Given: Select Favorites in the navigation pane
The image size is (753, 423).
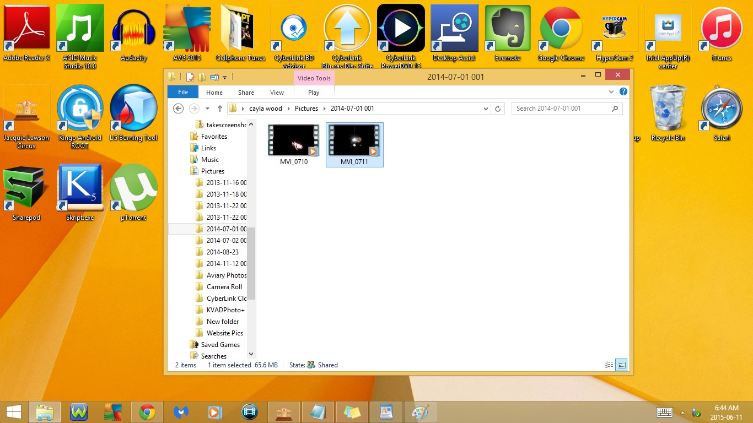Looking at the screenshot, I should click(x=214, y=137).
